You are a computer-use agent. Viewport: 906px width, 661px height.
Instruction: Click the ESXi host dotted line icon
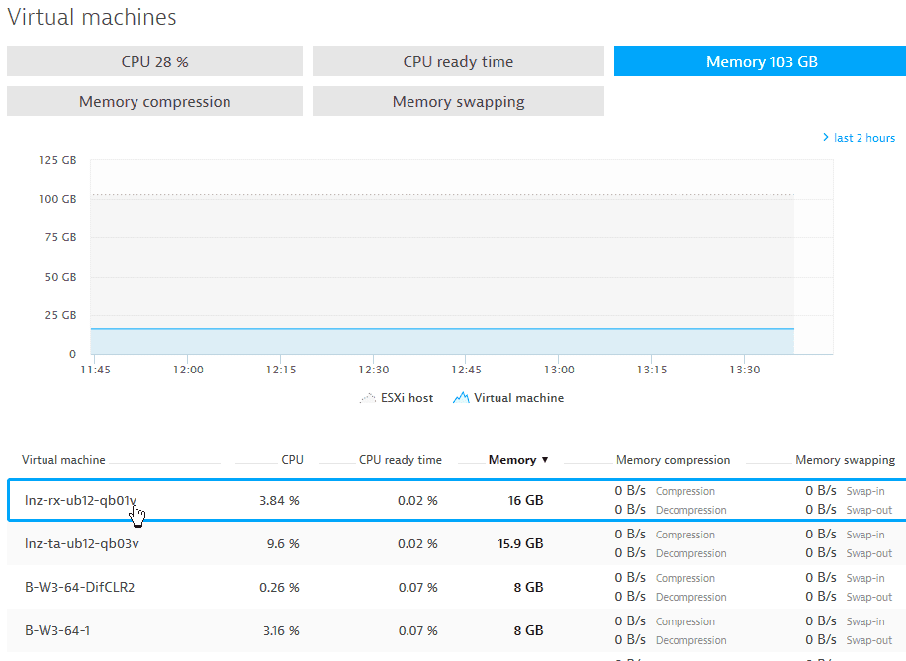point(368,398)
